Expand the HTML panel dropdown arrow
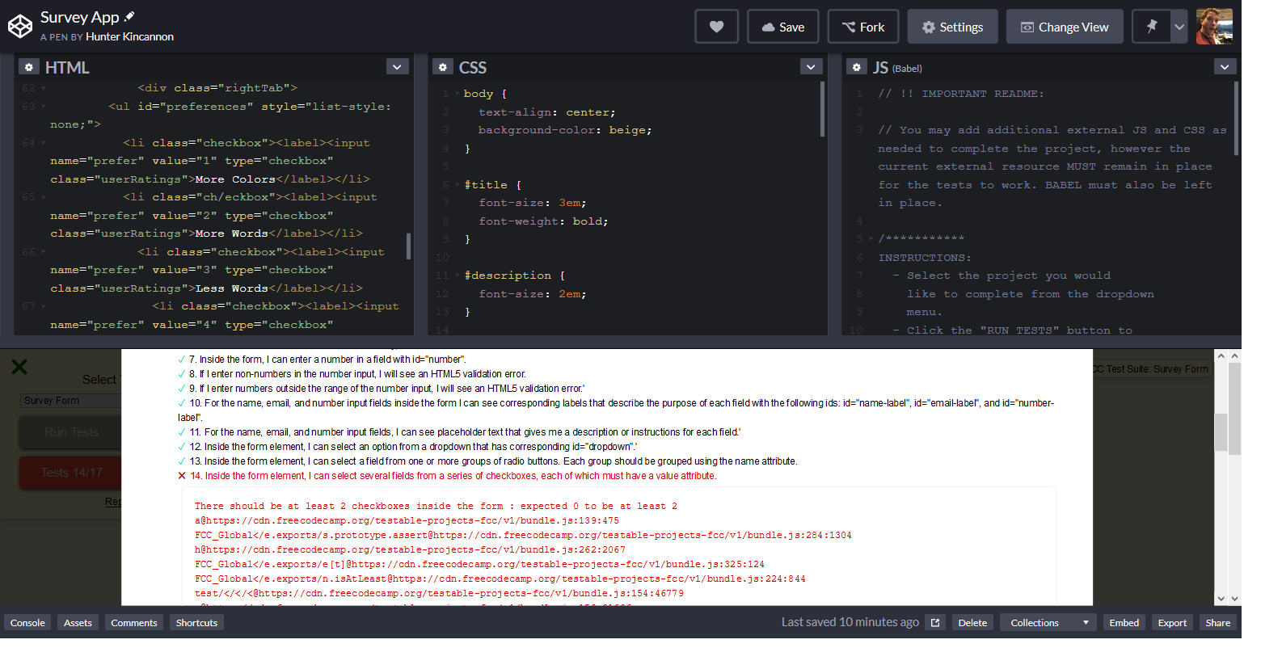The image size is (1282, 648). click(x=397, y=67)
